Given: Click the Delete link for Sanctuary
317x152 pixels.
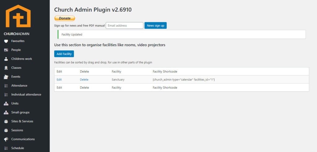Looking at the screenshot, I should click(x=84, y=80).
